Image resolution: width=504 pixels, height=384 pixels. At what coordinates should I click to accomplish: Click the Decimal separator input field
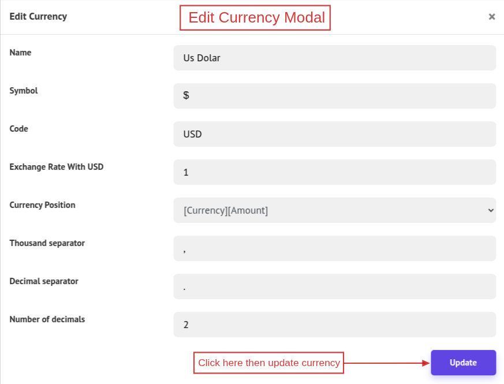click(x=334, y=286)
